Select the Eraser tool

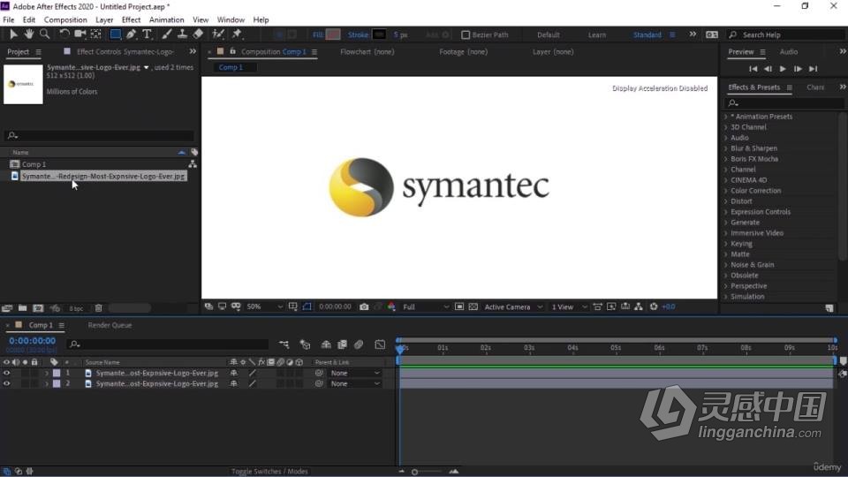(199, 34)
